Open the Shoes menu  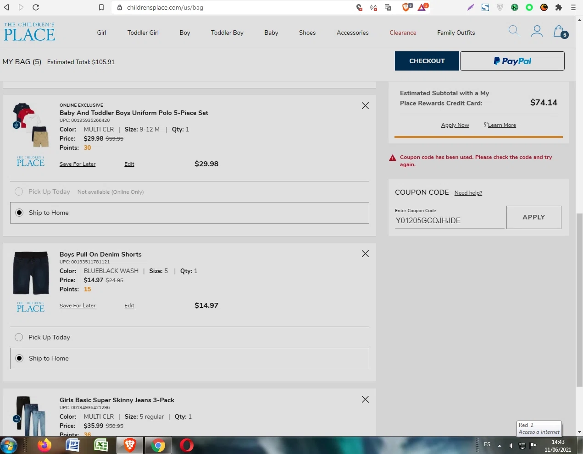[x=307, y=33]
